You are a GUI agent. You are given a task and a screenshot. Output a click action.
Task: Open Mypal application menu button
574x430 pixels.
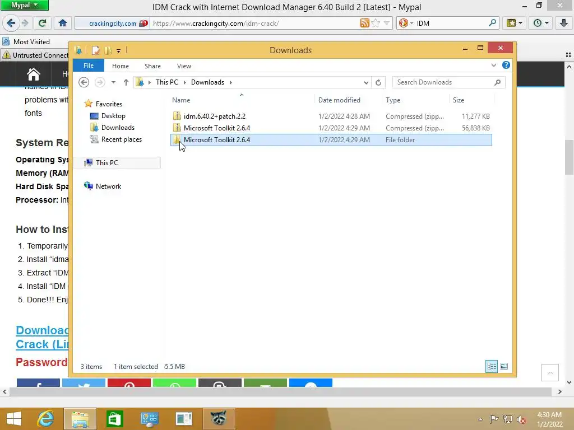25,5
